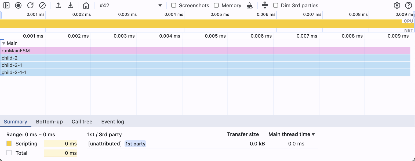Collapse the Main track triangle
Viewport: 415px width, 161px height.
tap(4, 43)
